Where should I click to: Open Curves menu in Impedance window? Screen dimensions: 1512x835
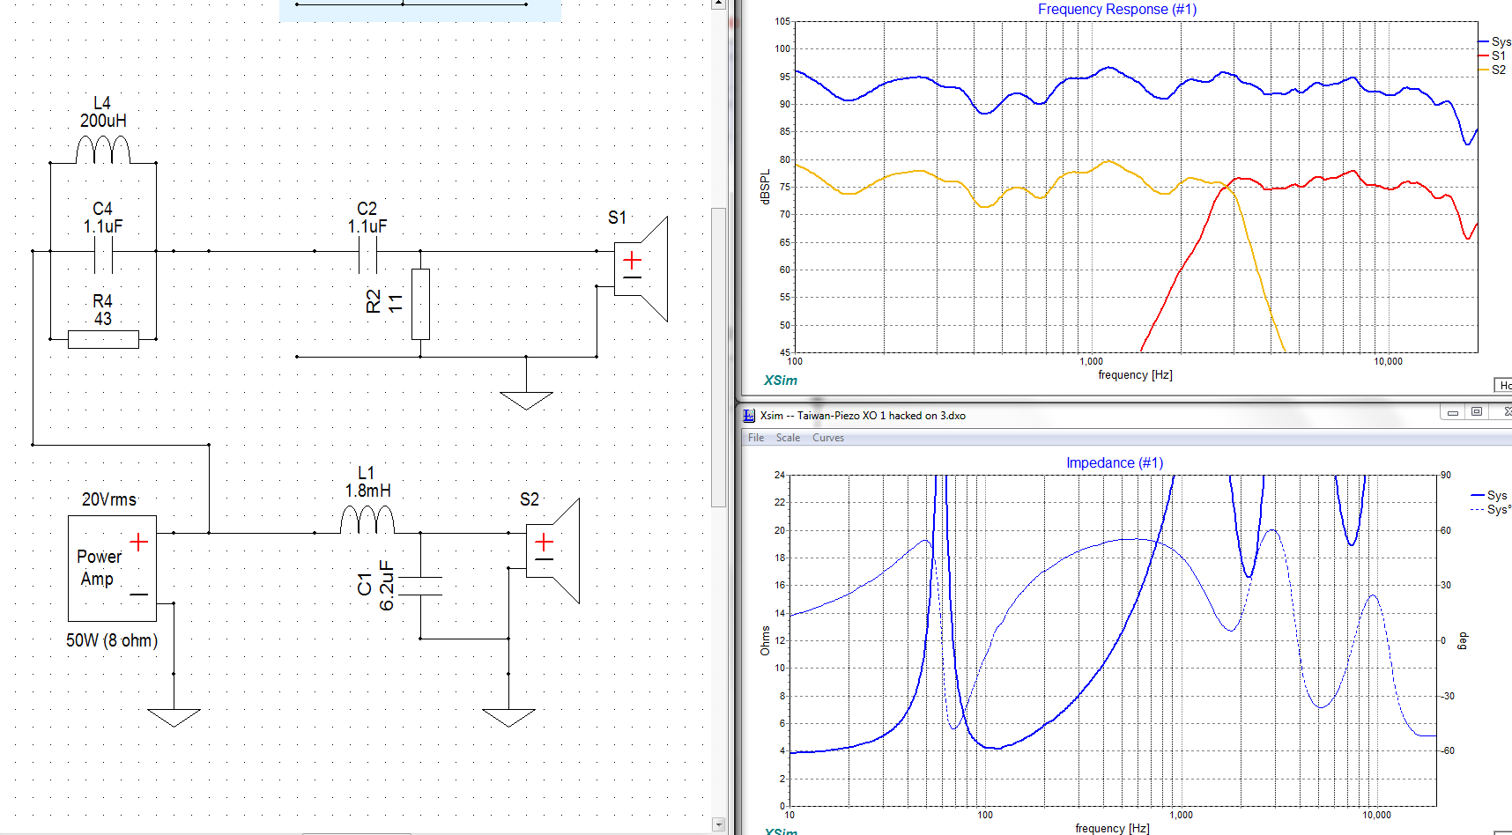point(828,438)
